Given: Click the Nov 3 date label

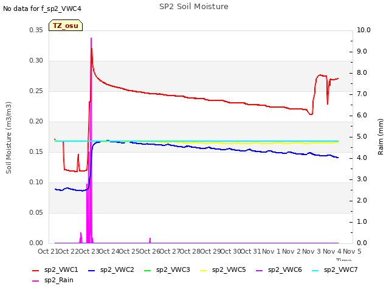Looking at the screenshot, I should tap(312, 251).
